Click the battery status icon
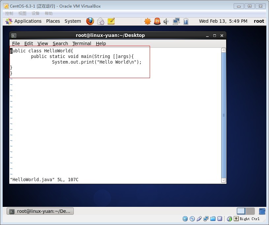This screenshot has width=269, height=225. point(186,21)
